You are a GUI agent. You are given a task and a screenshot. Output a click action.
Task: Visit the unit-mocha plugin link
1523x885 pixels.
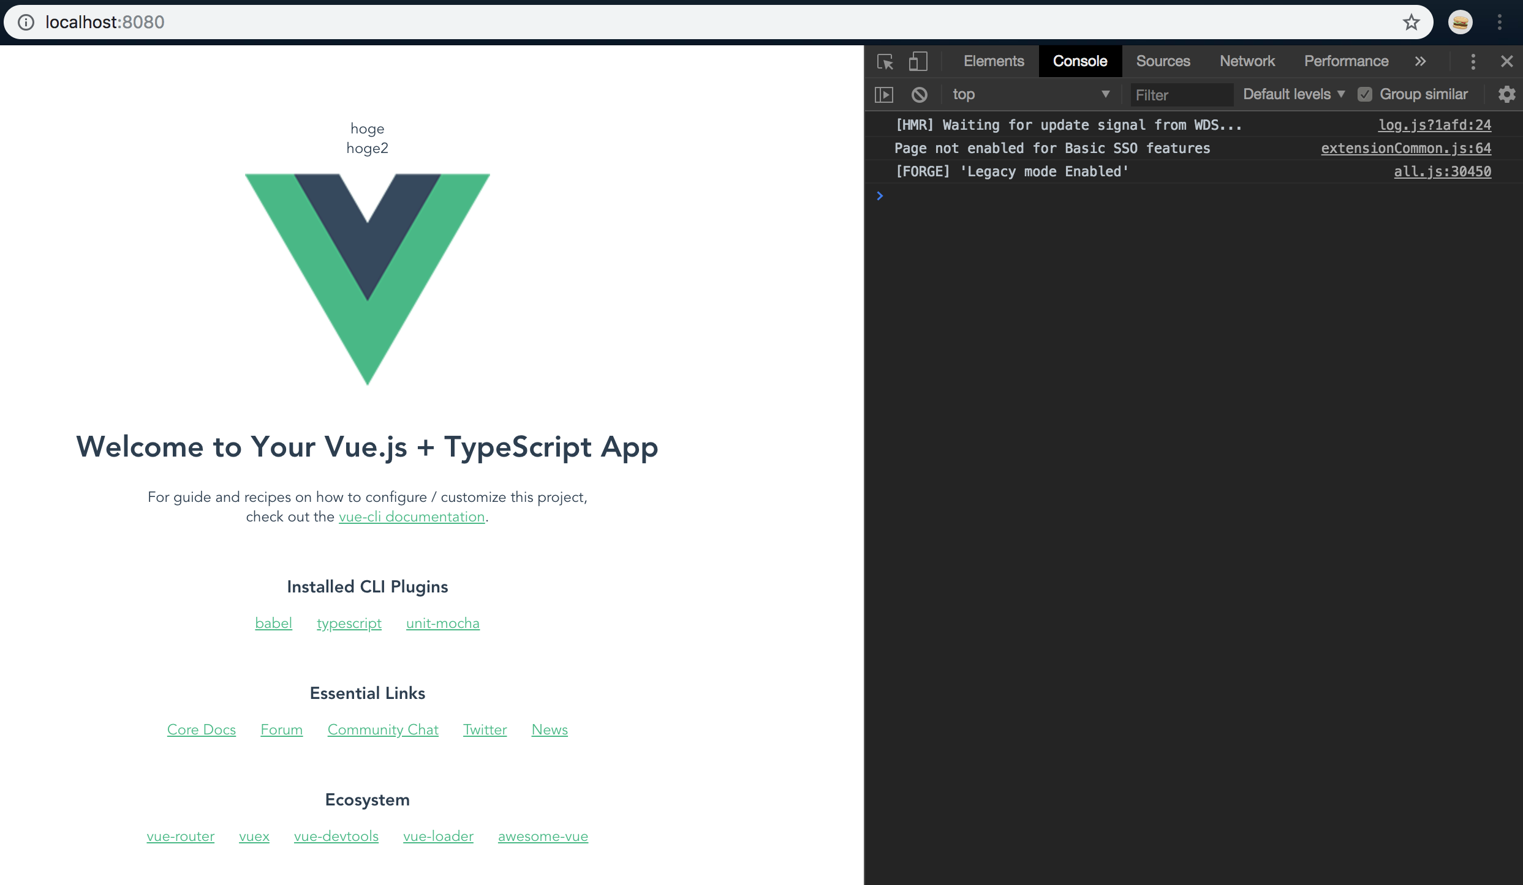443,623
